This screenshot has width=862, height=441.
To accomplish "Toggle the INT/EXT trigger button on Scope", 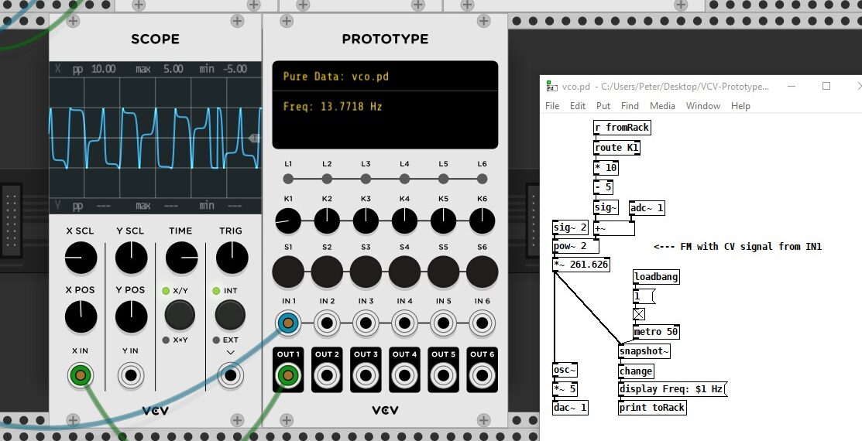I will tap(230, 315).
